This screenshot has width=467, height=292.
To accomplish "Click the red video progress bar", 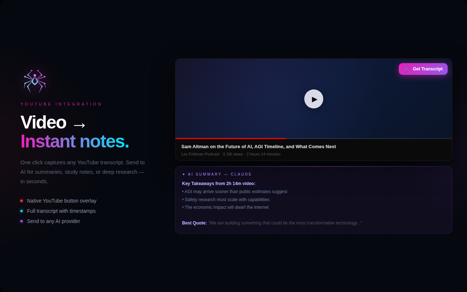I will 231,138.
